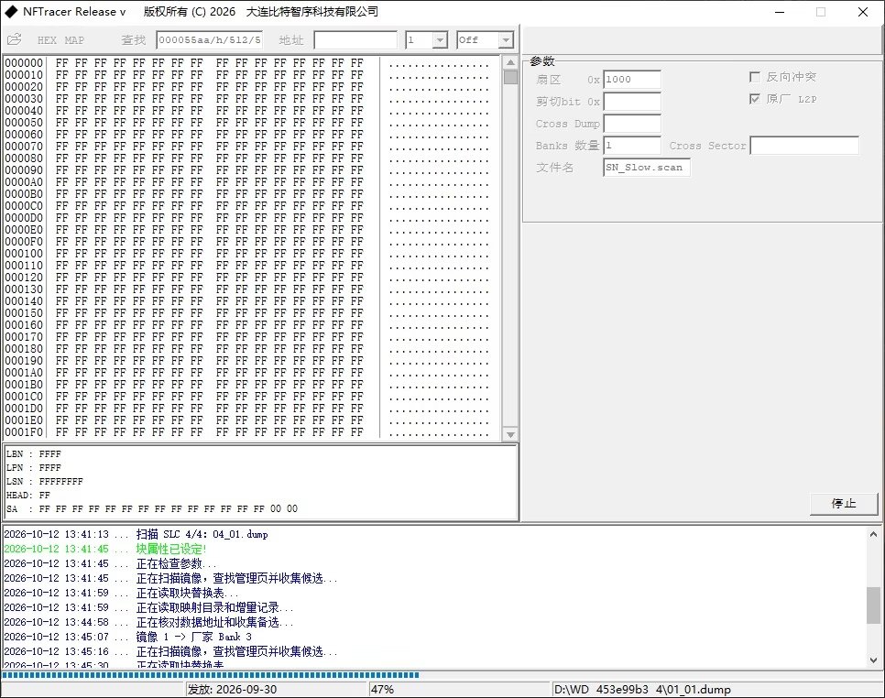Switch to HEX view

coord(47,40)
